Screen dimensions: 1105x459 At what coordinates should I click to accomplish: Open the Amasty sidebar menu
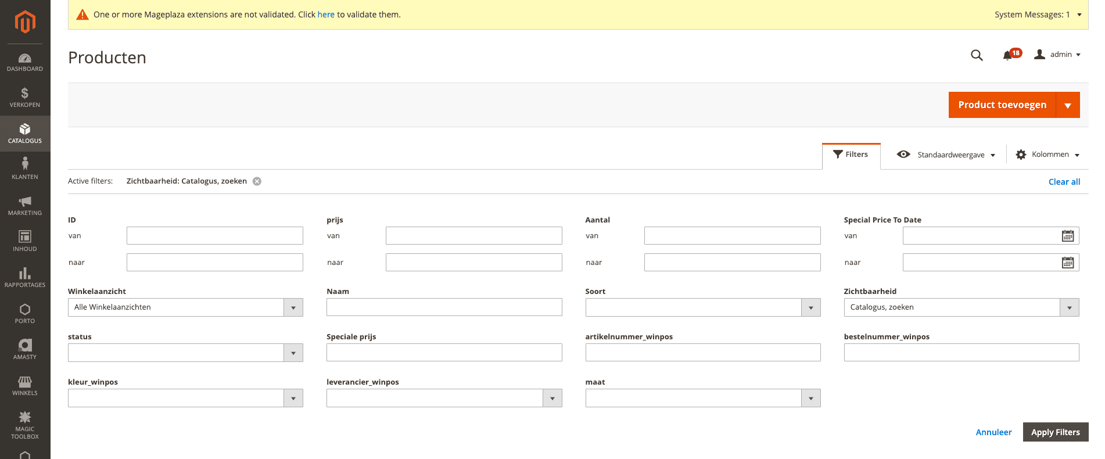coord(25,349)
